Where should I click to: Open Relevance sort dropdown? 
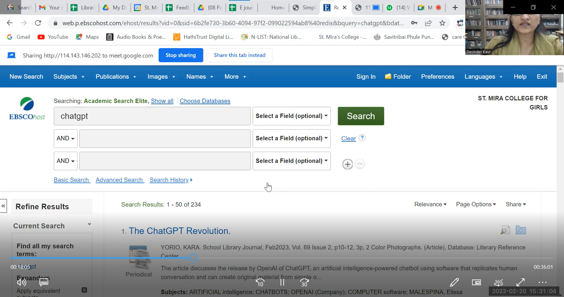[430, 204]
